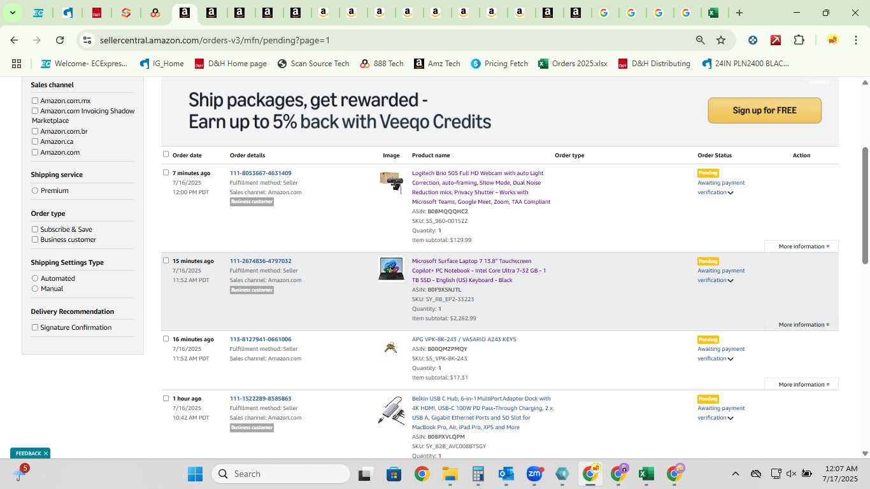Expand tab search dropdown at top-left
The width and height of the screenshot is (870, 489).
[12, 13]
